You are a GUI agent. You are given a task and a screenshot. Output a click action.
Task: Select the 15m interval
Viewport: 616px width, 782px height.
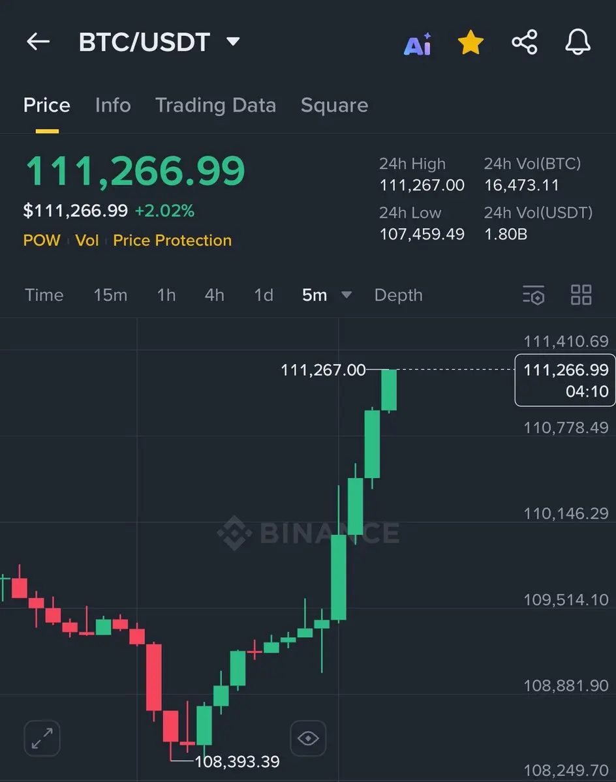[110, 295]
